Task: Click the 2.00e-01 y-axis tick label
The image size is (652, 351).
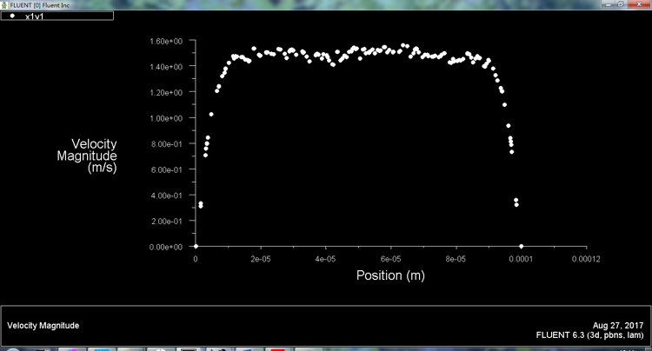Action: [x=166, y=222]
